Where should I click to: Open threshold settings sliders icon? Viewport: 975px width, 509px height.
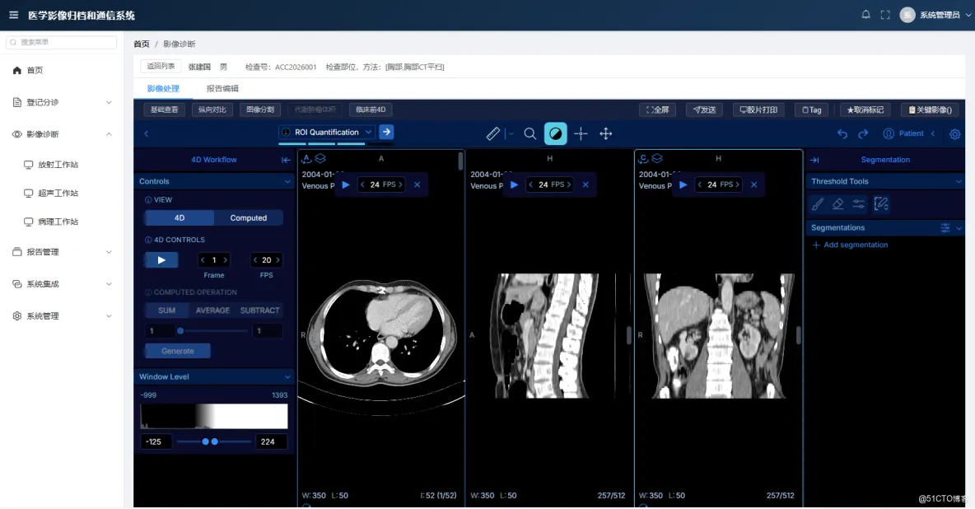(859, 203)
